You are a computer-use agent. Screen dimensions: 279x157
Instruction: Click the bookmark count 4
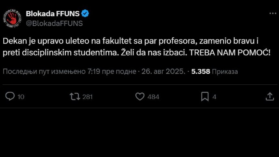click(214, 97)
